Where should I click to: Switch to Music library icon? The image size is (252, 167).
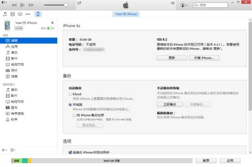5,14
